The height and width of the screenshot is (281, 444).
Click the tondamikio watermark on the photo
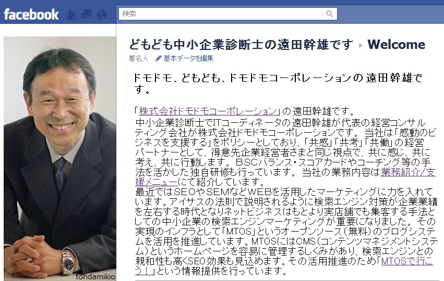[95, 276]
